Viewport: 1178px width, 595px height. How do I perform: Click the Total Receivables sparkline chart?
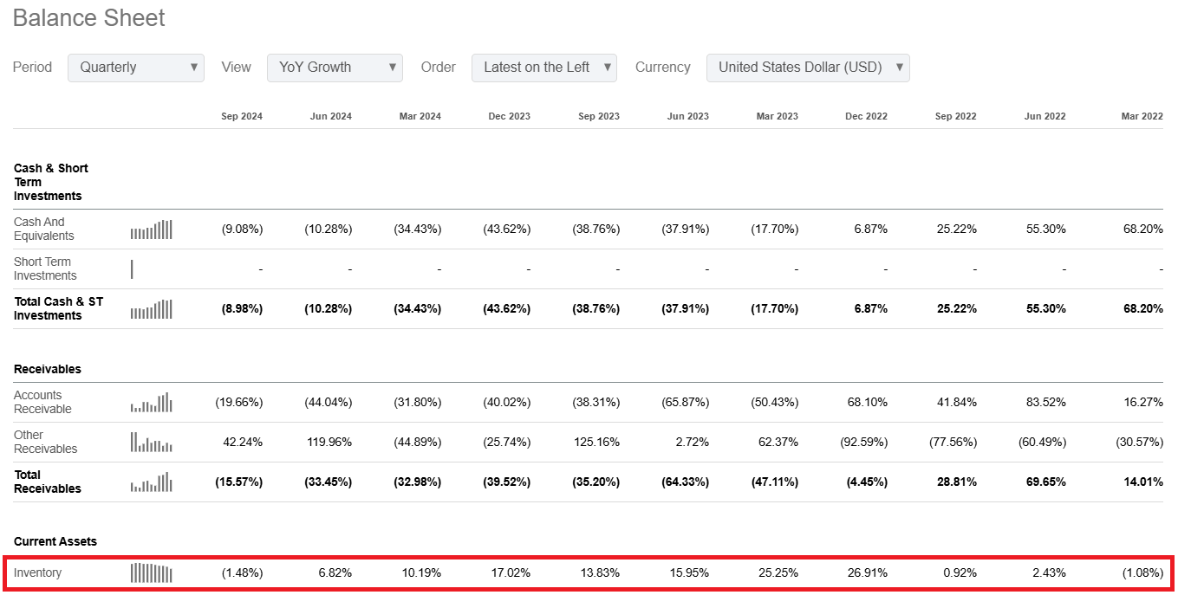(x=152, y=482)
